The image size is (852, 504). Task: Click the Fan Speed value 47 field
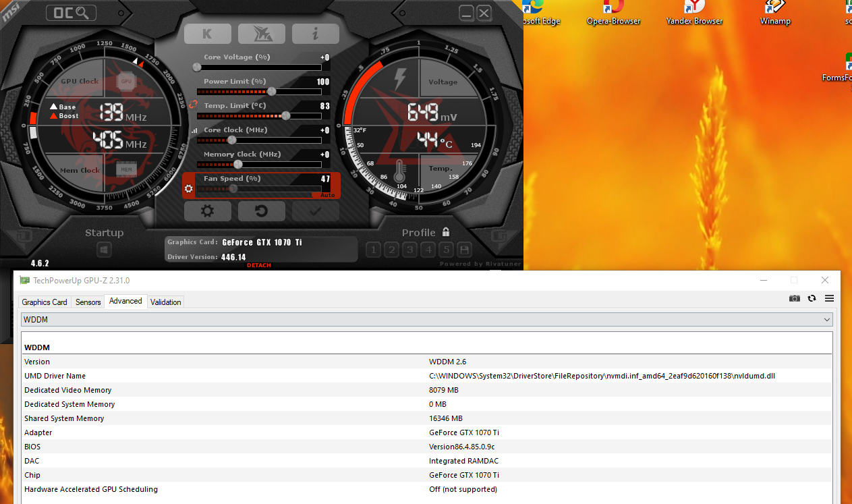pos(325,179)
